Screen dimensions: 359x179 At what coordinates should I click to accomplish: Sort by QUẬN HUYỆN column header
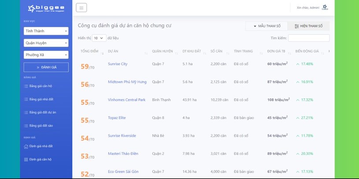(x=163, y=51)
